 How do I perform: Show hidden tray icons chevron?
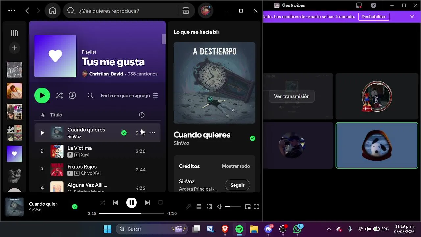tap(329, 229)
